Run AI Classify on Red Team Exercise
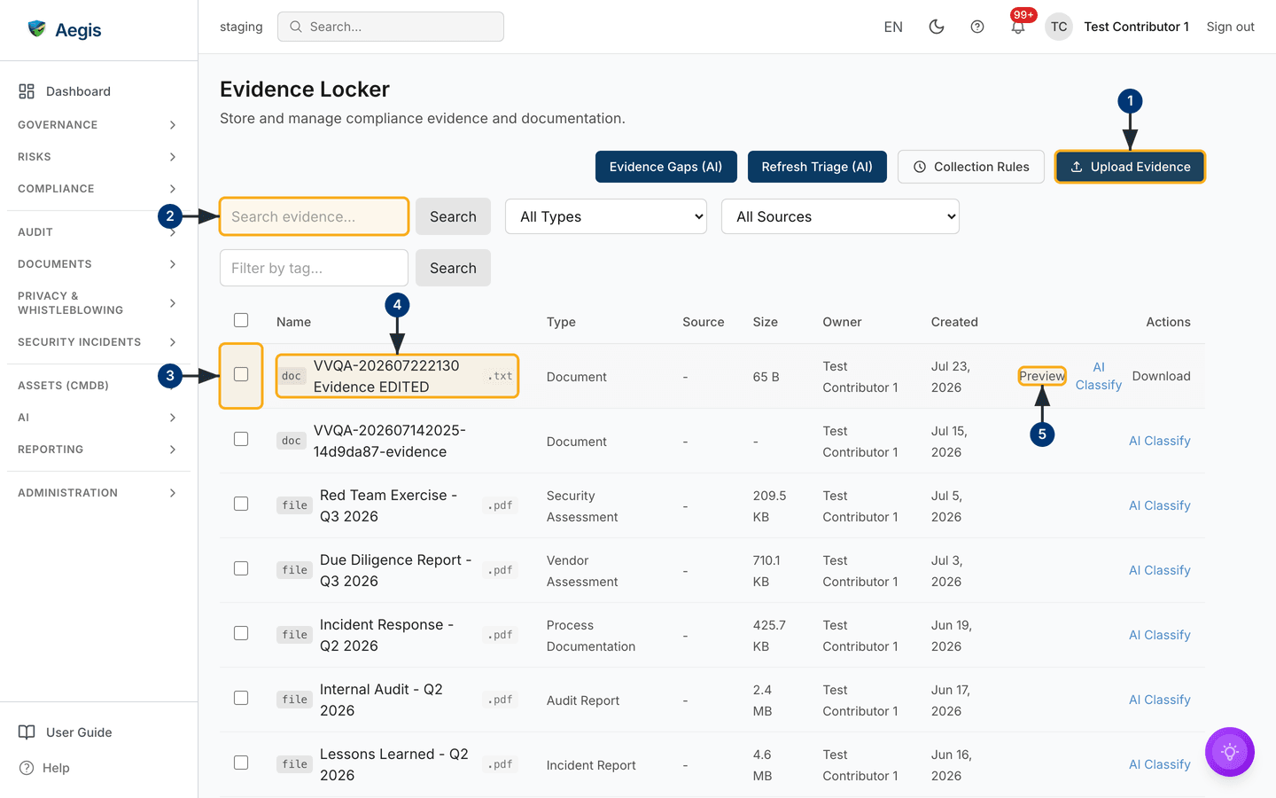 click(1159, 505)
